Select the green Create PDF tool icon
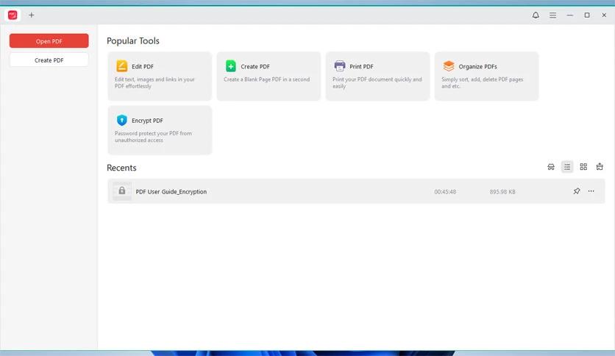Image resolution: width=615 pixels, height=356 pixels. click(231, 66)
